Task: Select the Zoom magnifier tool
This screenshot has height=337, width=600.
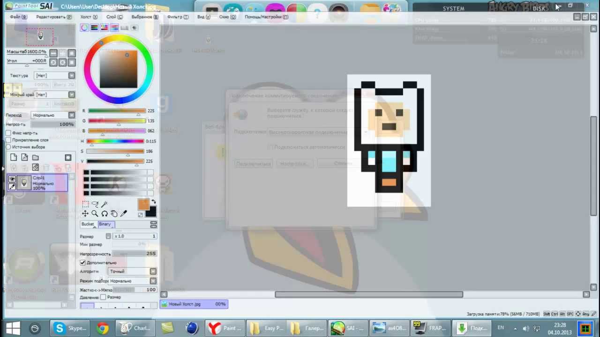Action: [95, 213]
